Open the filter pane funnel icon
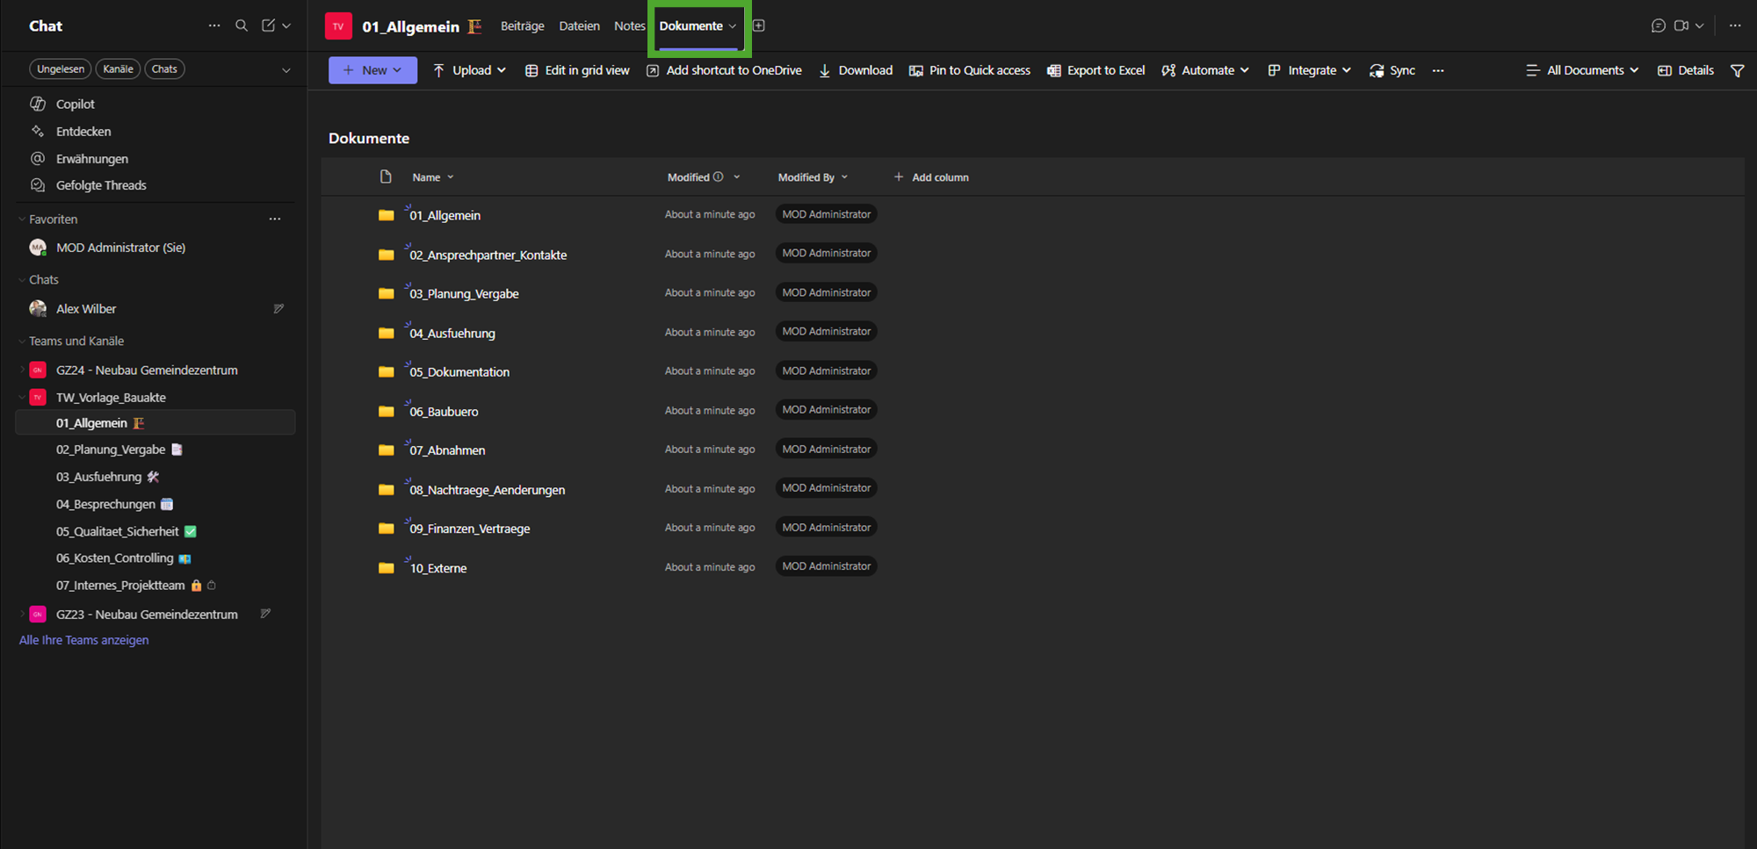 tap(1737, 70)
